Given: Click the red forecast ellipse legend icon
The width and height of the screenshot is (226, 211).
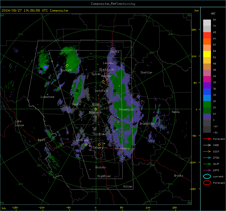Looking at the screenshot, I should tap(207, 183).
